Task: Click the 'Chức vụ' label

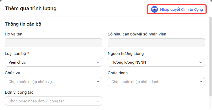Action: click(12, 73)
